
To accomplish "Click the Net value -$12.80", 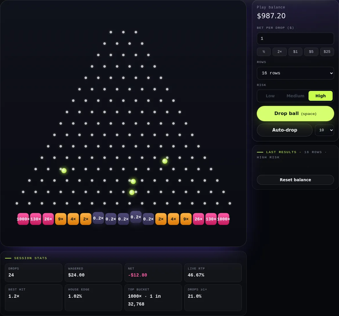I will pyautogui.click(x=138, y=275).
